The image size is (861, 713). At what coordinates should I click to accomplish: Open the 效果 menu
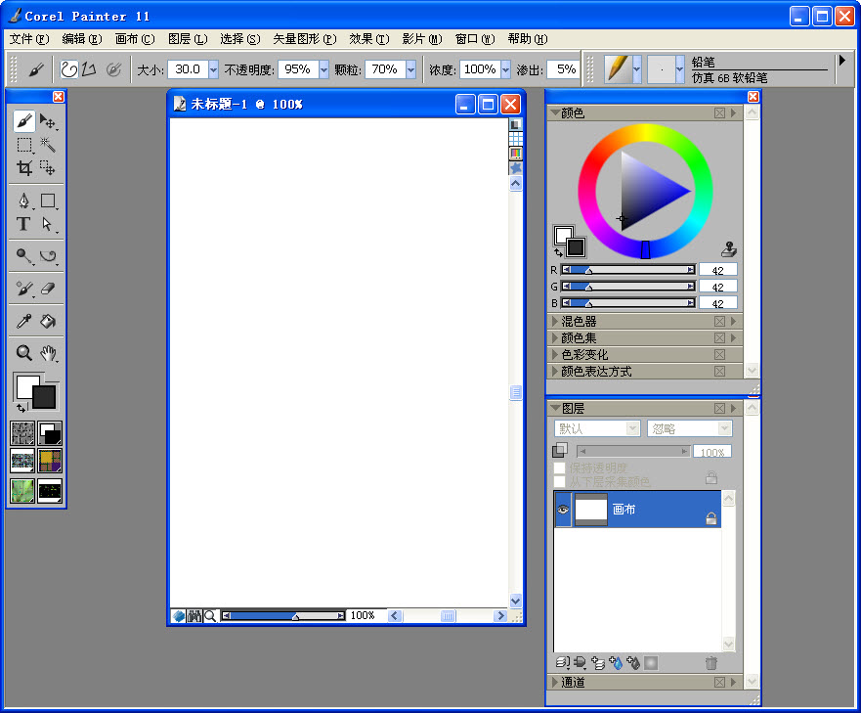(x=369, y=39)
